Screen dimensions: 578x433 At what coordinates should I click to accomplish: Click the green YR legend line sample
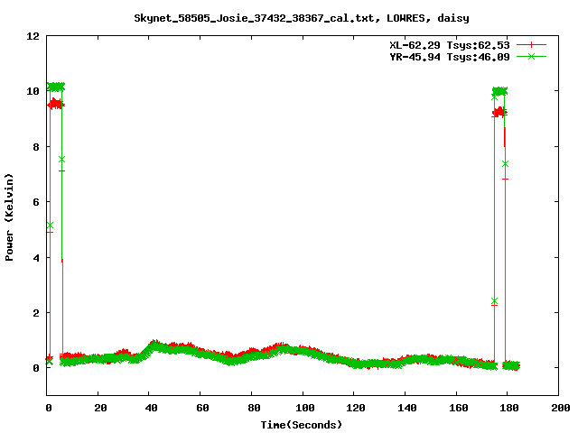coord(531,56)
